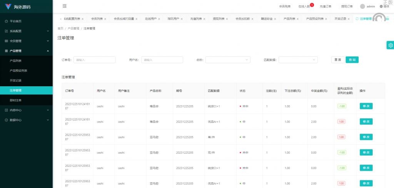Close the 充值列表 tab

(204, 19)
